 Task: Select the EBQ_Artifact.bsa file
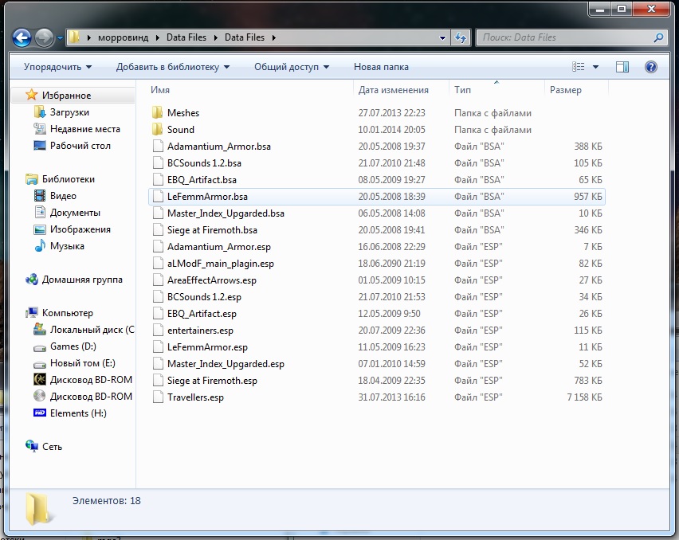click(376, 179)
